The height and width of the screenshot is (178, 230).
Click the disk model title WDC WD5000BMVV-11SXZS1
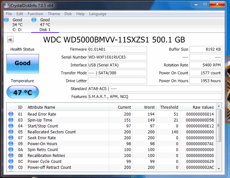[x=96, y=40]
